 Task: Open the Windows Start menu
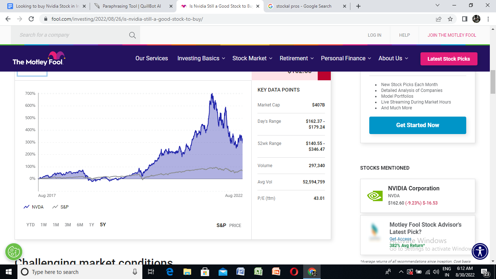9,272
